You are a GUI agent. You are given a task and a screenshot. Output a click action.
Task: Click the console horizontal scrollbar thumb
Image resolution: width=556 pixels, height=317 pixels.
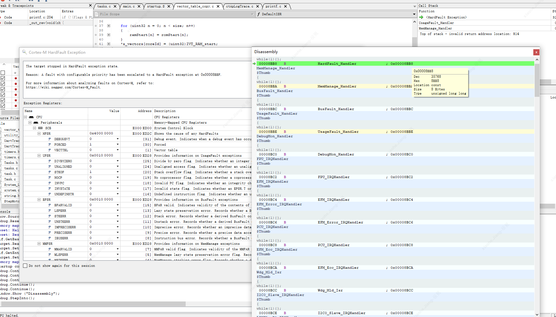pos(93,304)
